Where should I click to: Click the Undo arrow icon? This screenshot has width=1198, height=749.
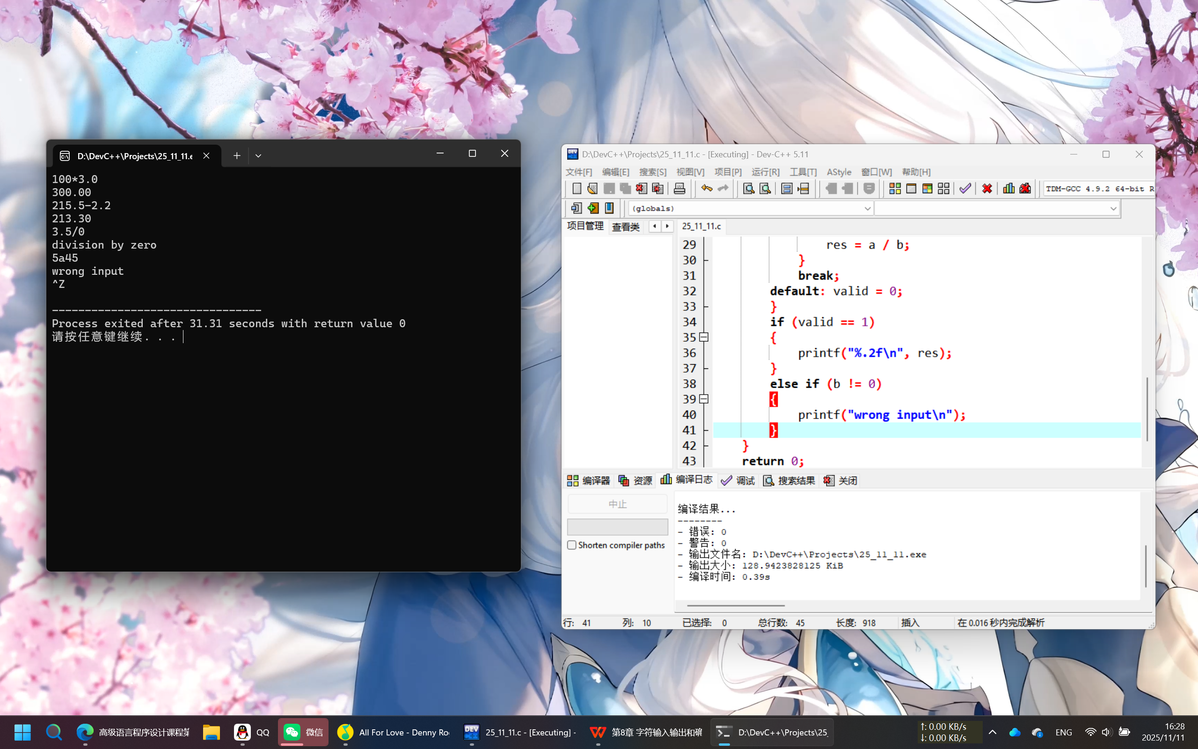coord(707,189)
